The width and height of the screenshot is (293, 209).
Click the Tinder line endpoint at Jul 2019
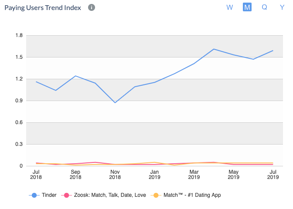tap(273, 51)
